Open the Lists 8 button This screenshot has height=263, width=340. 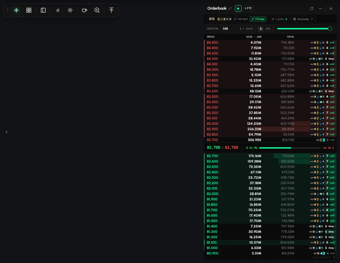coord(279,19)
